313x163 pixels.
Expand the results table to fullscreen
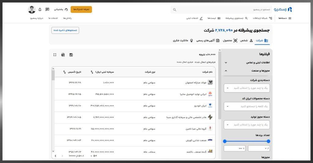click(x=55, y=55)
